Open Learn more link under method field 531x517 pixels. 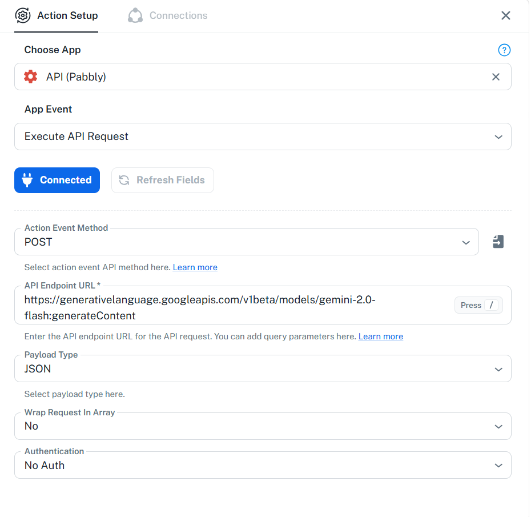tap(195, 268)
